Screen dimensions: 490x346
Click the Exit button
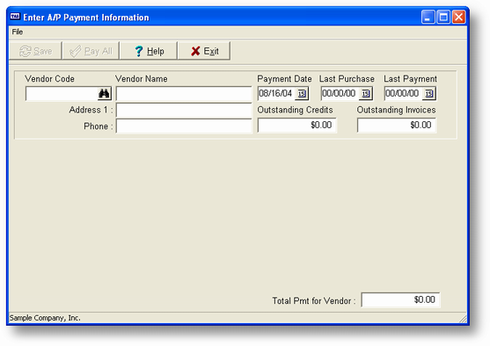pyautogui.click(x=204, y=51)
